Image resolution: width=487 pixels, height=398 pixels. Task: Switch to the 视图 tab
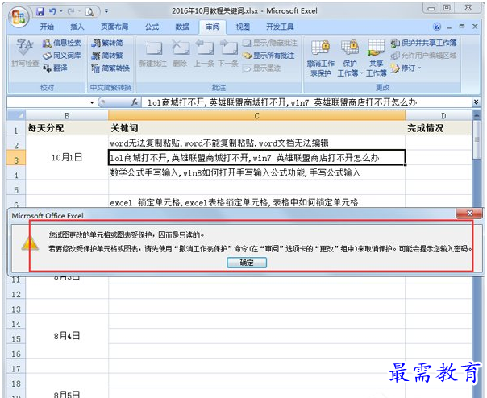tap(243, 27)
